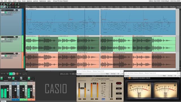Open the Edit menu

pyautogui.click(x=6, y=1)
